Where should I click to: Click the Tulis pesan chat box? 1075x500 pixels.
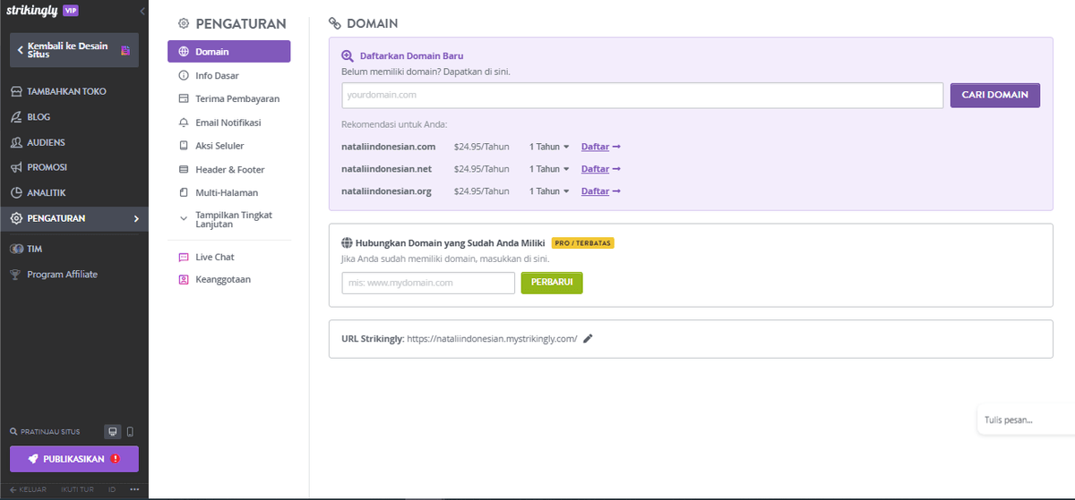[1026, 419]
